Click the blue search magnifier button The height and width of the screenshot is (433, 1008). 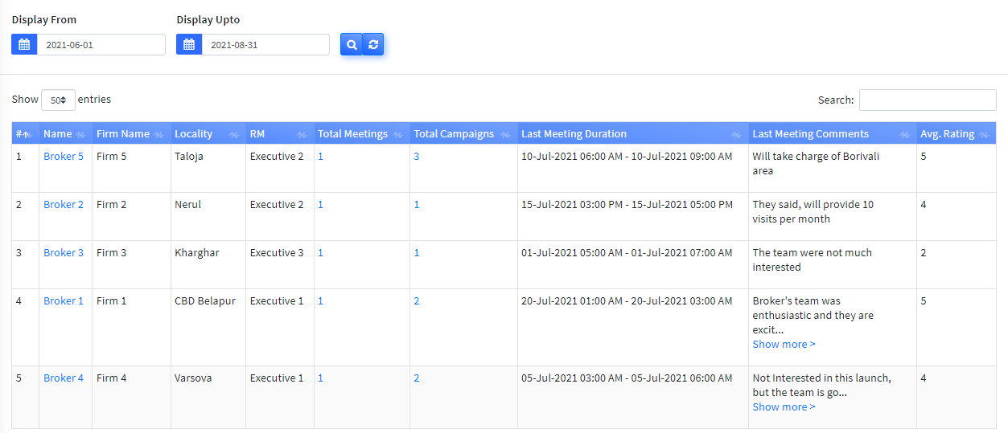point(352,45)
